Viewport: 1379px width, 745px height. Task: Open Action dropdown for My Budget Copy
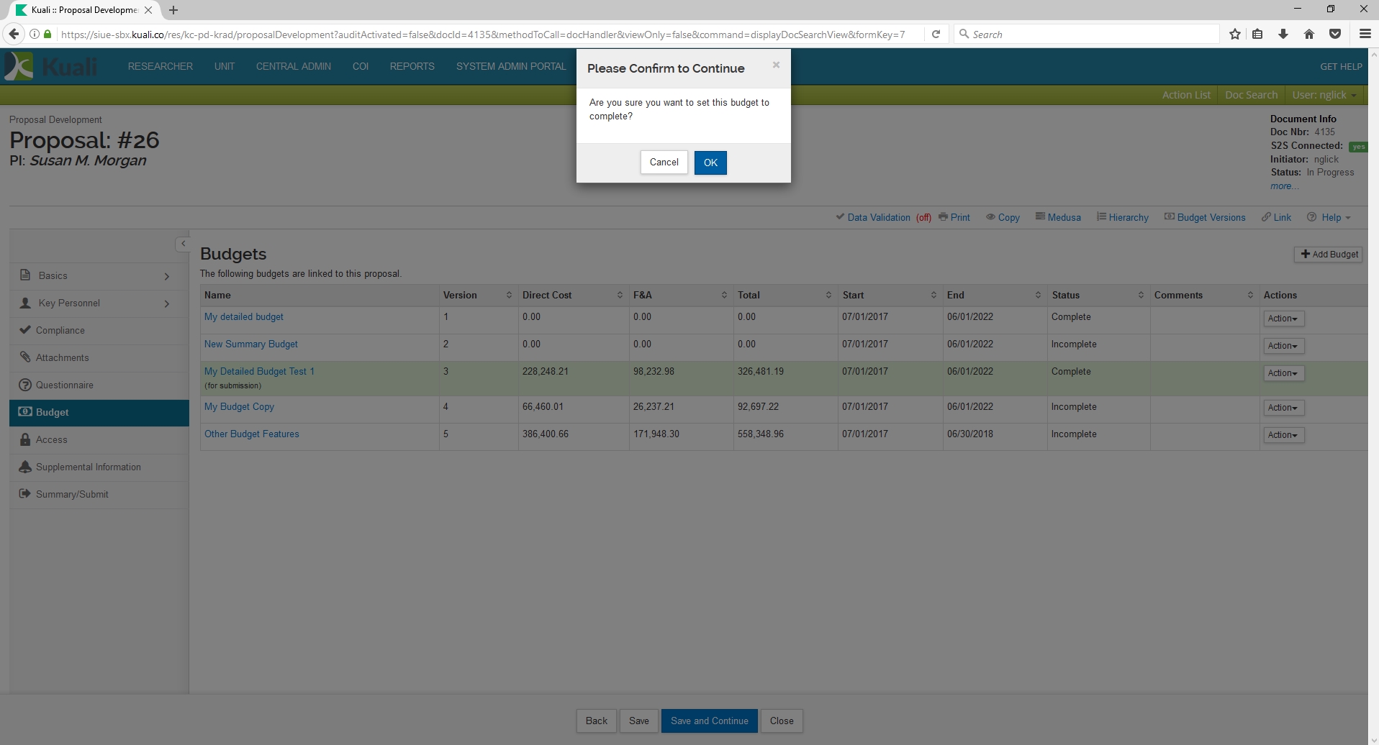tap(1283, 408)
